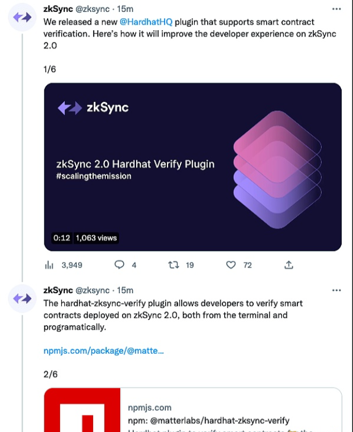The width and height of the screenshot is (353, 432).
Task: Click the zkSync display name on first tweet
Action: click(58, 9)
